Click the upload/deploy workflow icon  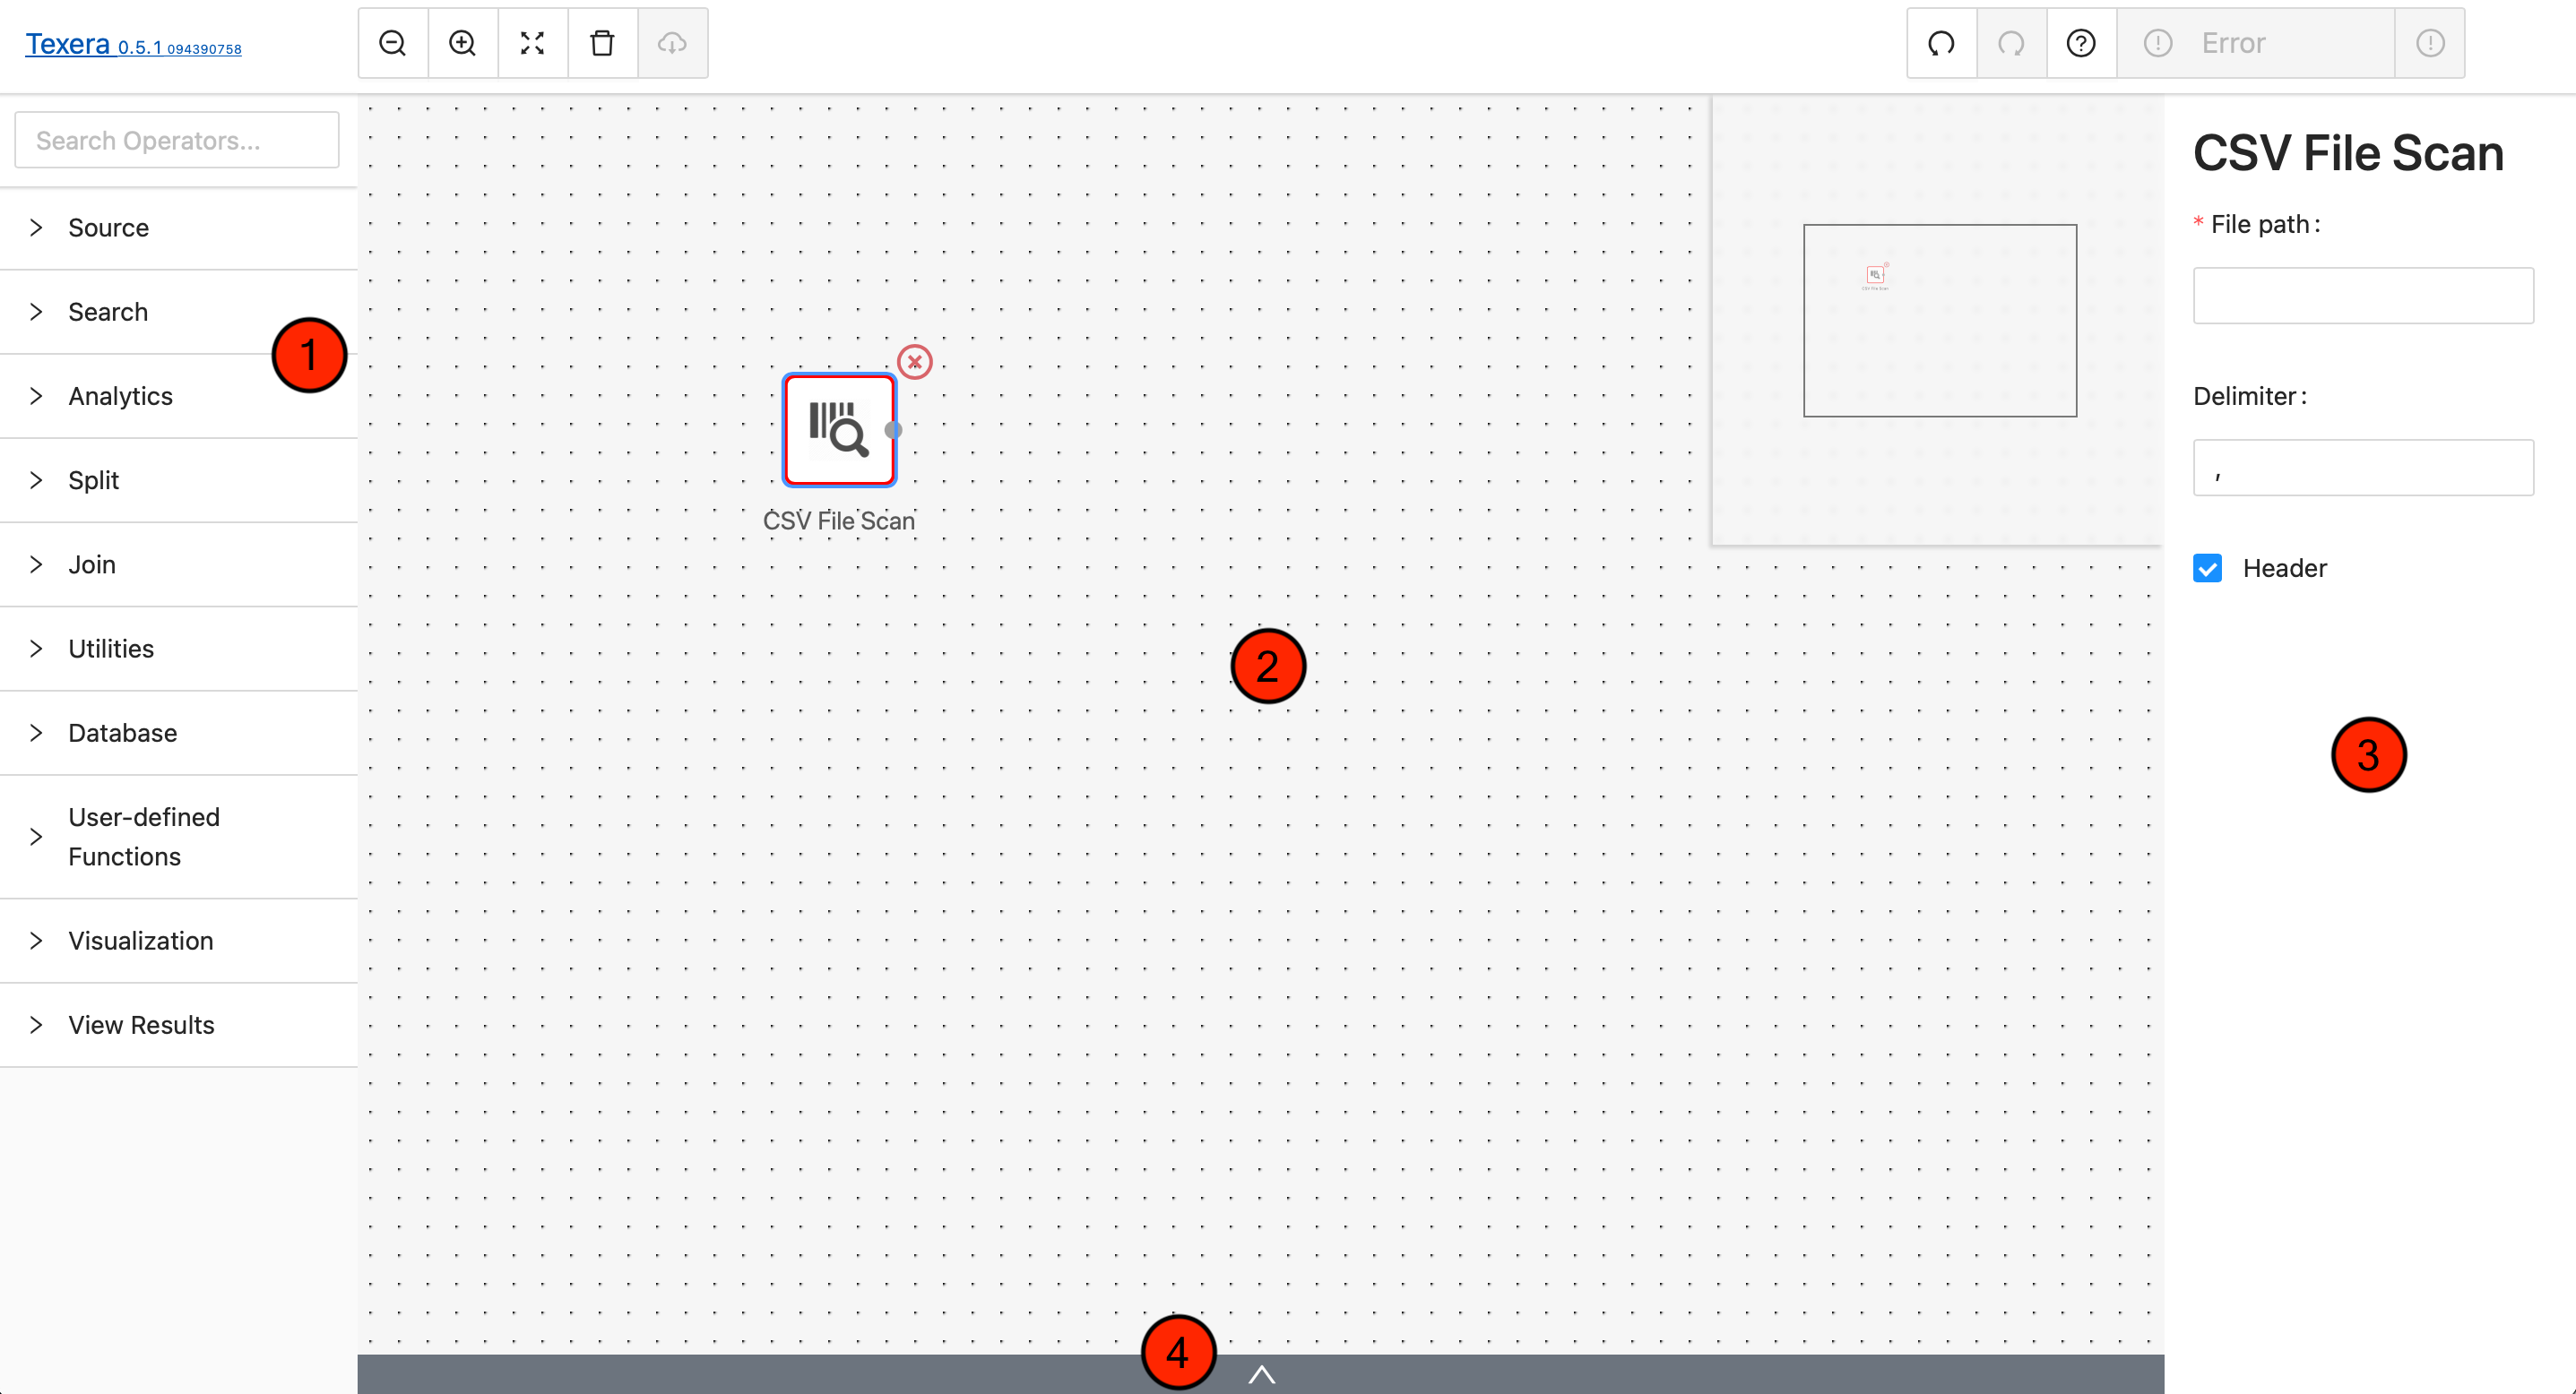[x=671, y=43]
